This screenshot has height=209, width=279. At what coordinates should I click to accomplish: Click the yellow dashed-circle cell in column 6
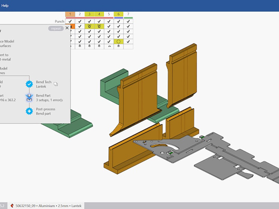click(119, 41)
